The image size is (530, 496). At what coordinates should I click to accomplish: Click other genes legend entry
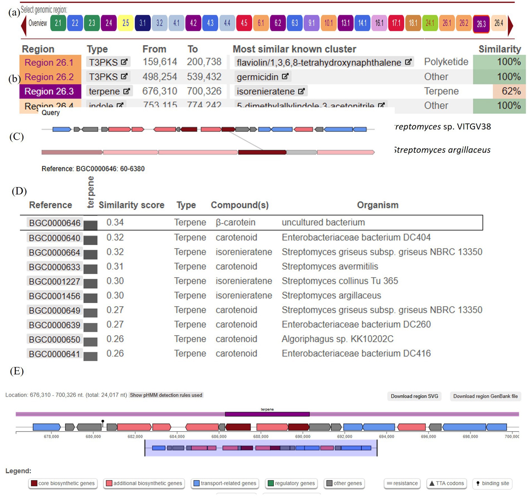coord(344,483)
